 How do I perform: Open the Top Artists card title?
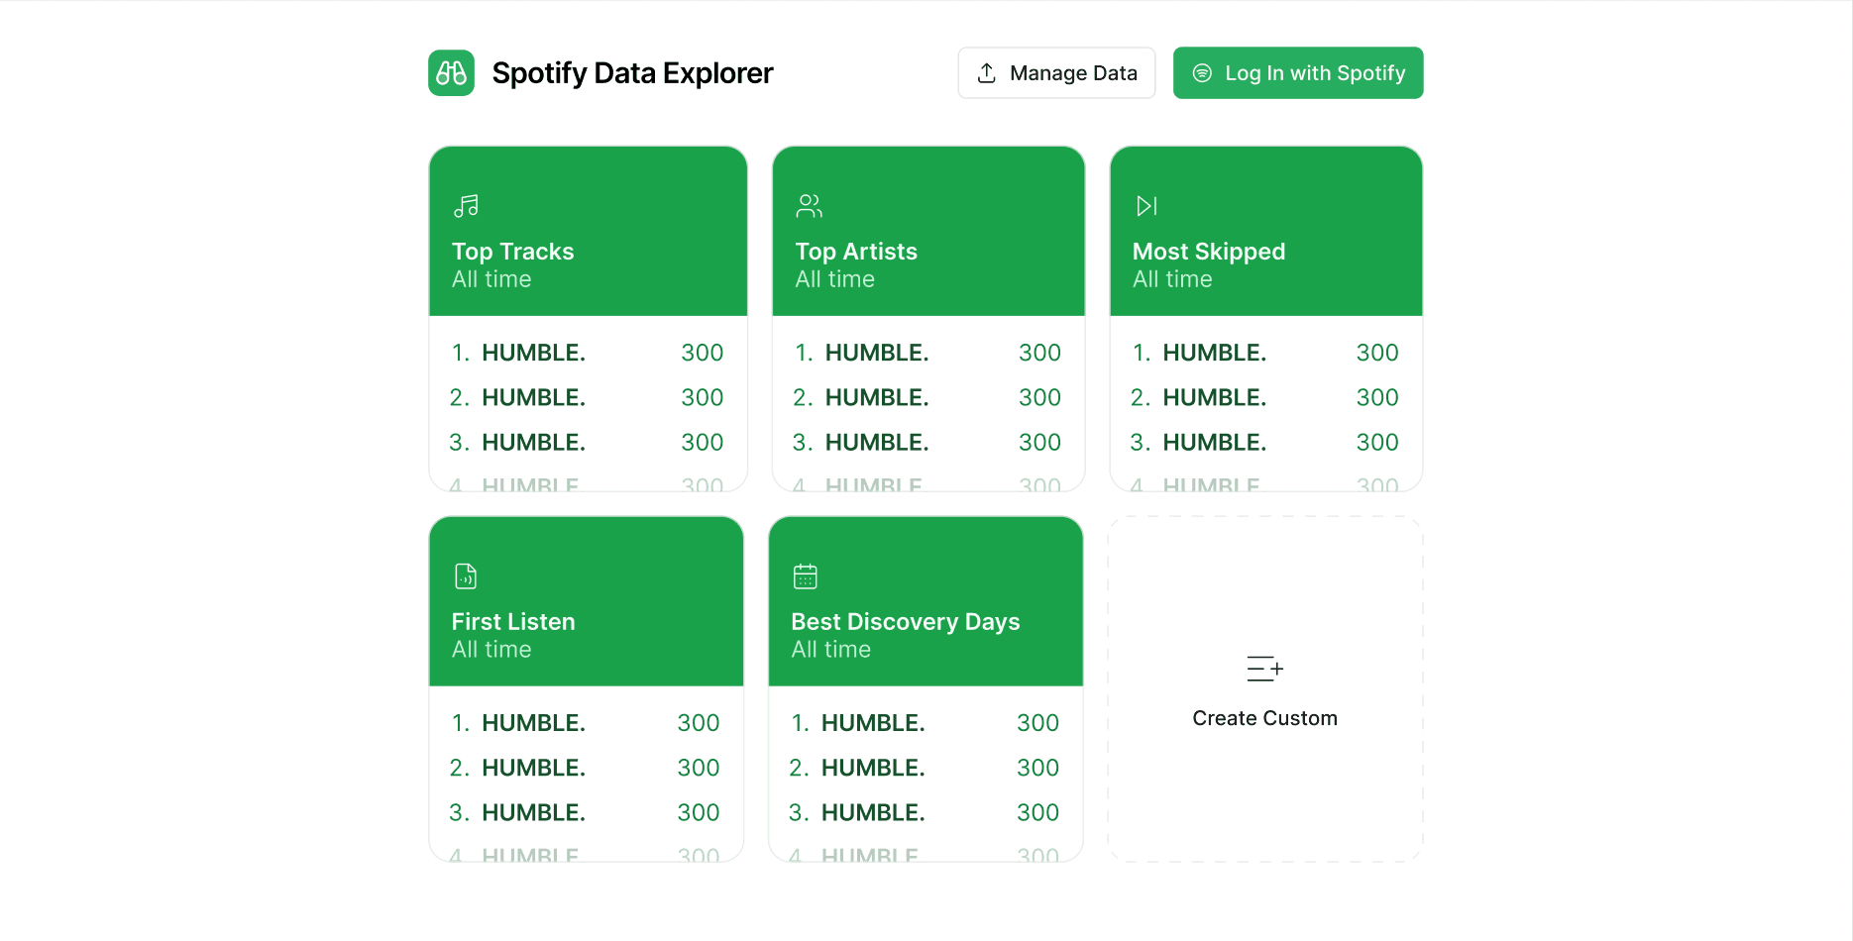[856, 252]
